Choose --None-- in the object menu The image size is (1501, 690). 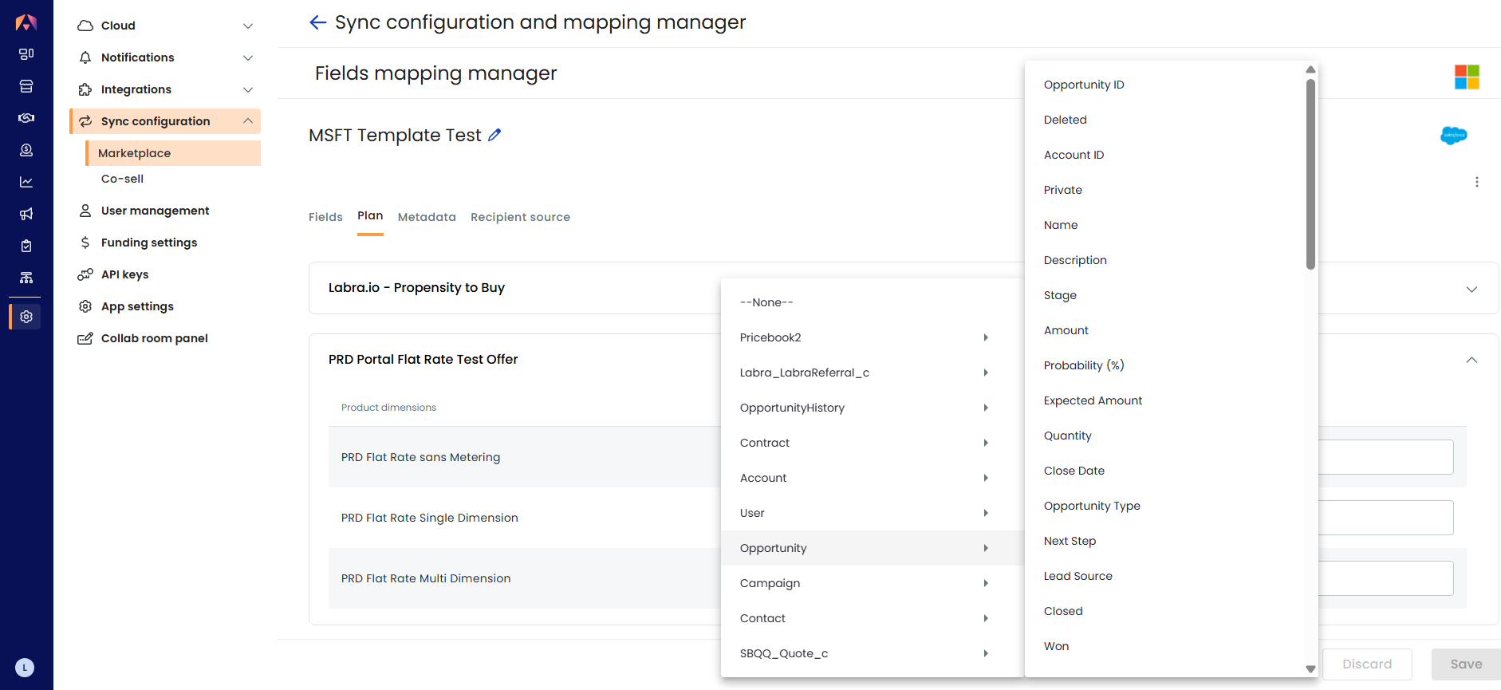click(x=873, y=302)
